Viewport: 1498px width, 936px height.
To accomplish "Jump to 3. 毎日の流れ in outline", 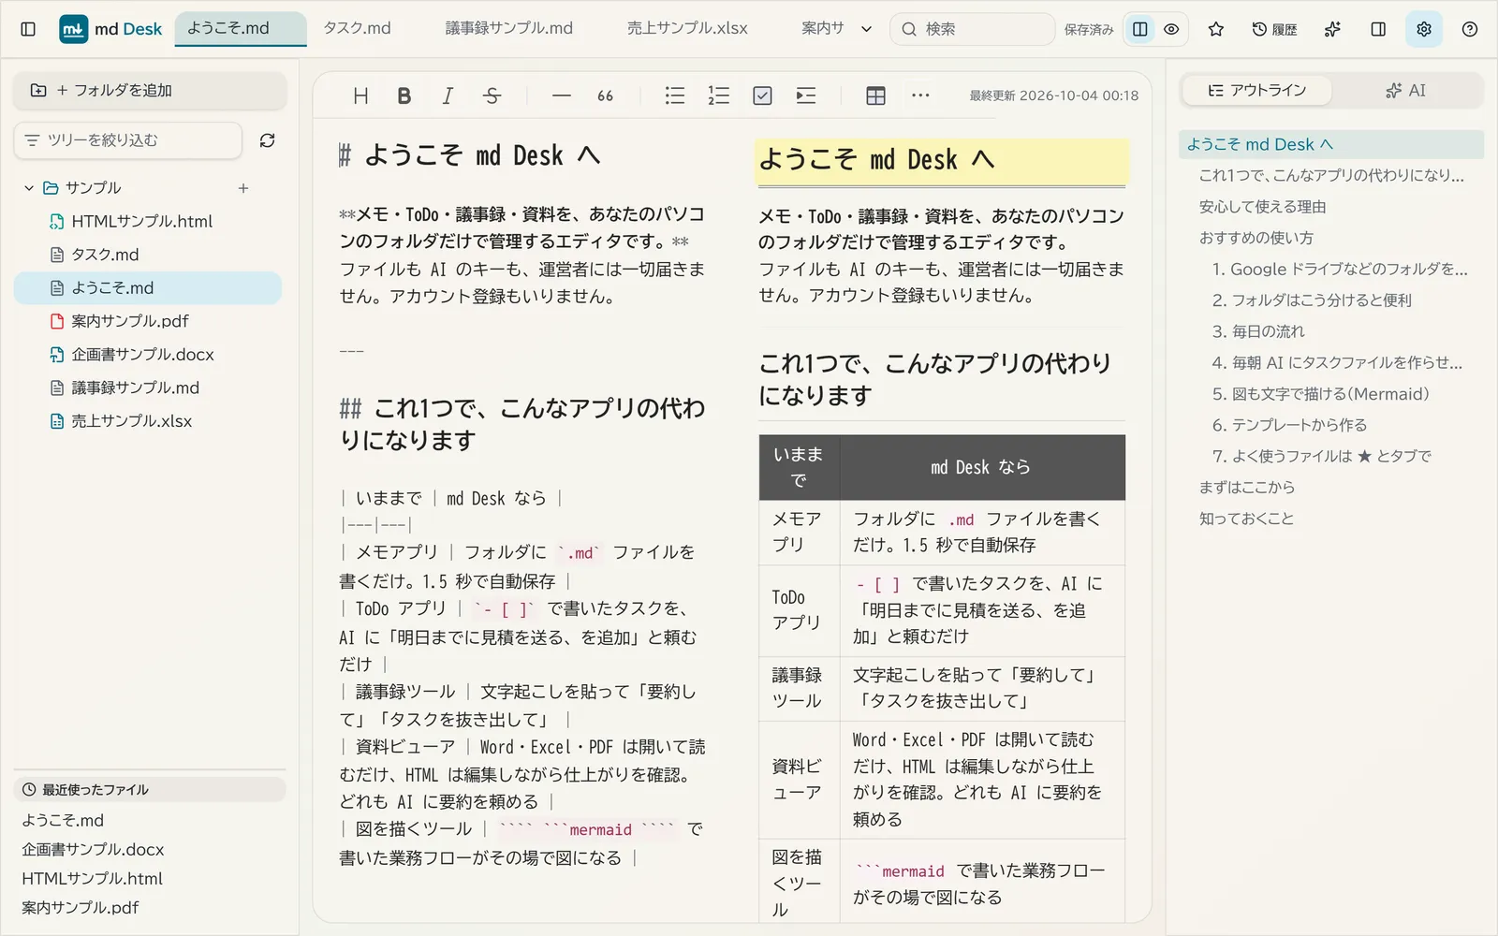I will click(x=1257, y=331).
